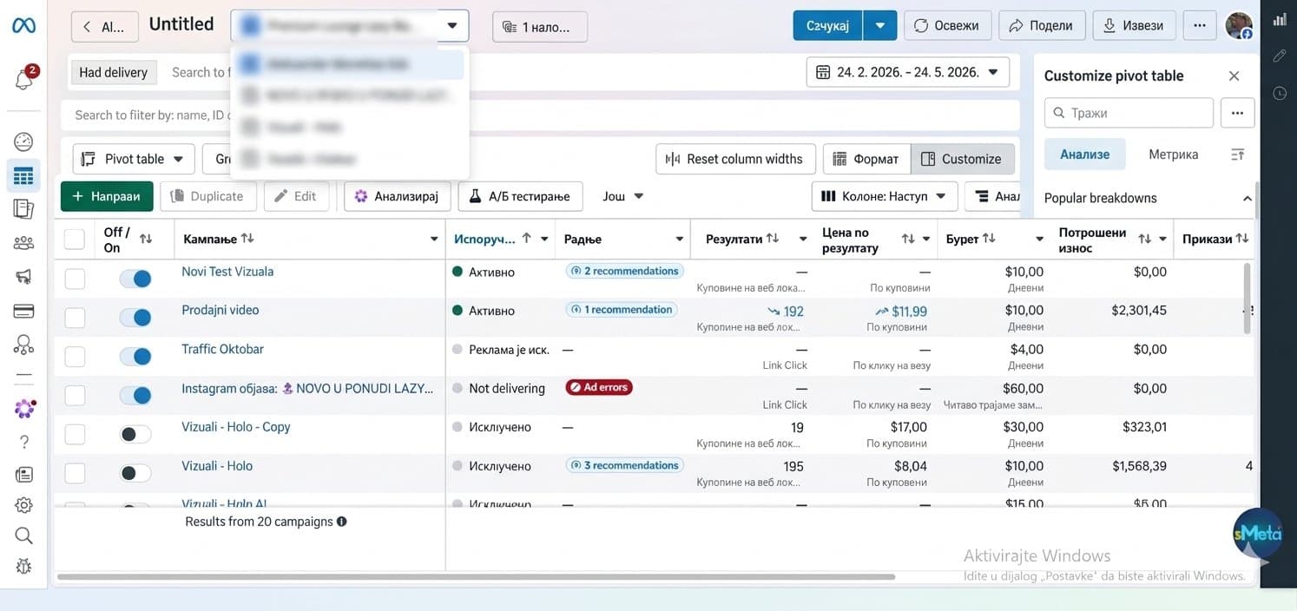The width and height of the screenshot is (1297, 611).
Task: Click the Освежи refresh button
Action: point(946,25)
